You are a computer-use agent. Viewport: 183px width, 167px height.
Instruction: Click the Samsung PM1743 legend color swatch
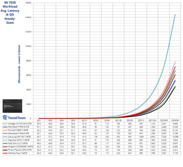coord(5,137)
